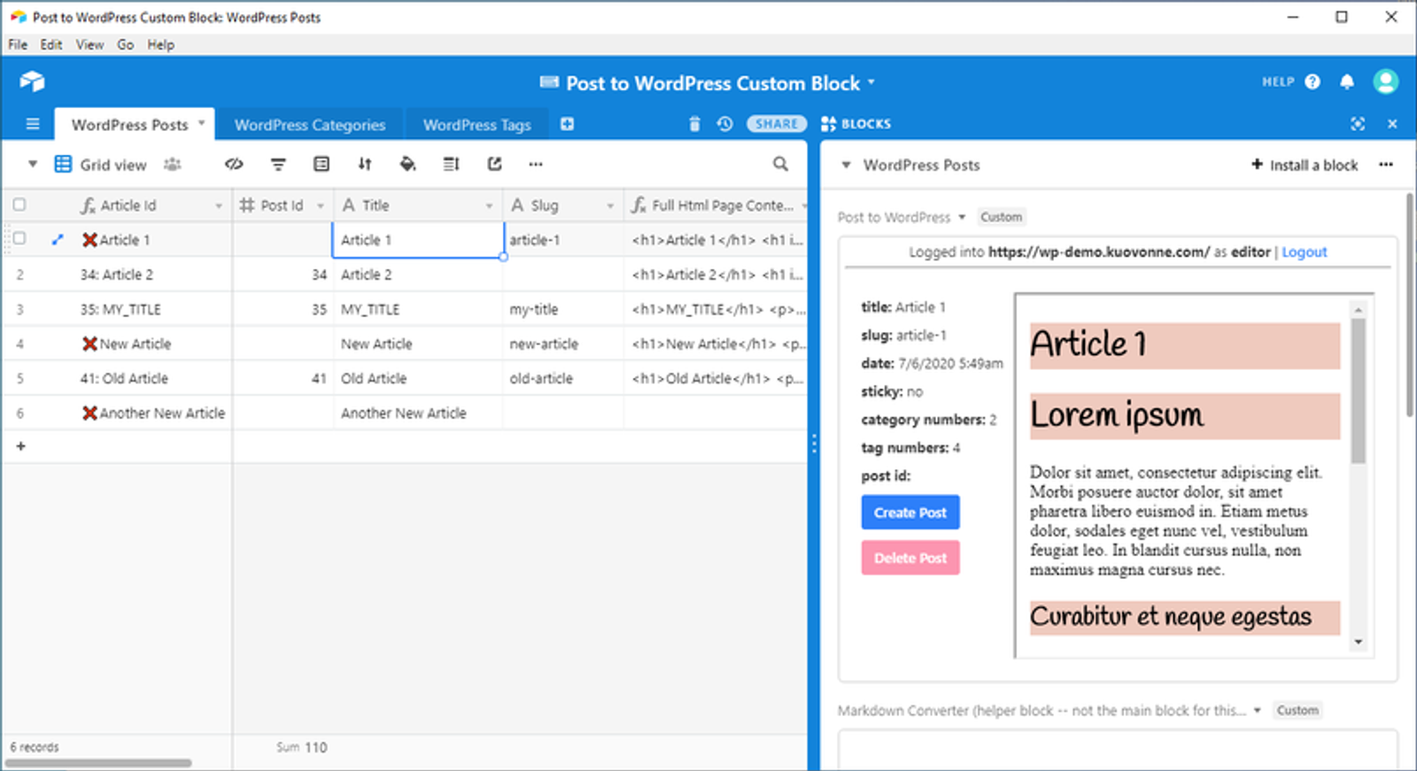Select the Title cell 'Article 2'
1417x771 pixels.
pos(418,274)
